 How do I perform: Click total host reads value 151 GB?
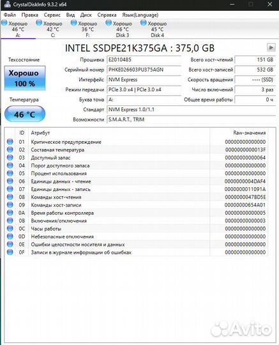255,59
